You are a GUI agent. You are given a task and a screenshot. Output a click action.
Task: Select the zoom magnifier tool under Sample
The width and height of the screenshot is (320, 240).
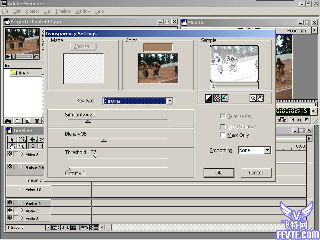click(253, 98)
